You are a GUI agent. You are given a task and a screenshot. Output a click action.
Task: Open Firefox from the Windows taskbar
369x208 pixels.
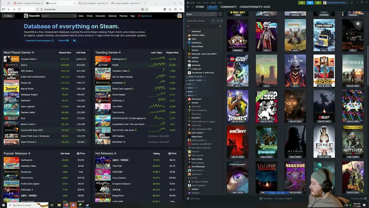coord(66,205)
